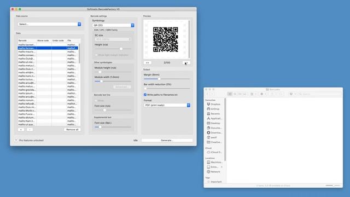Open Network in the Finder sidebar
Viewport: 350px width, 197px height.
coord(213,172)
